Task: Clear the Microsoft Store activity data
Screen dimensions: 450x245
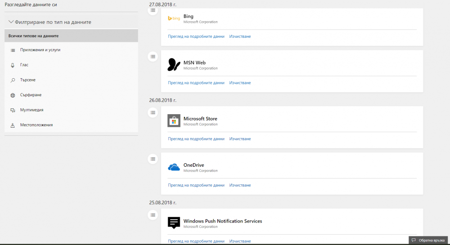Action: tap(240, 139)
